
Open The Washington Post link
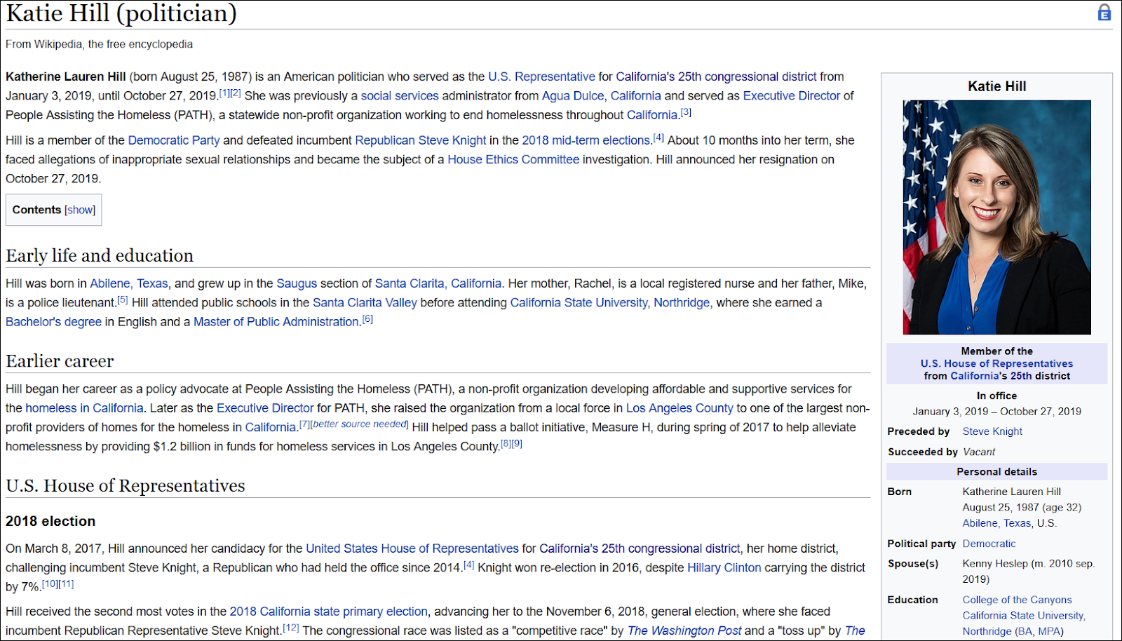(684, 630)
